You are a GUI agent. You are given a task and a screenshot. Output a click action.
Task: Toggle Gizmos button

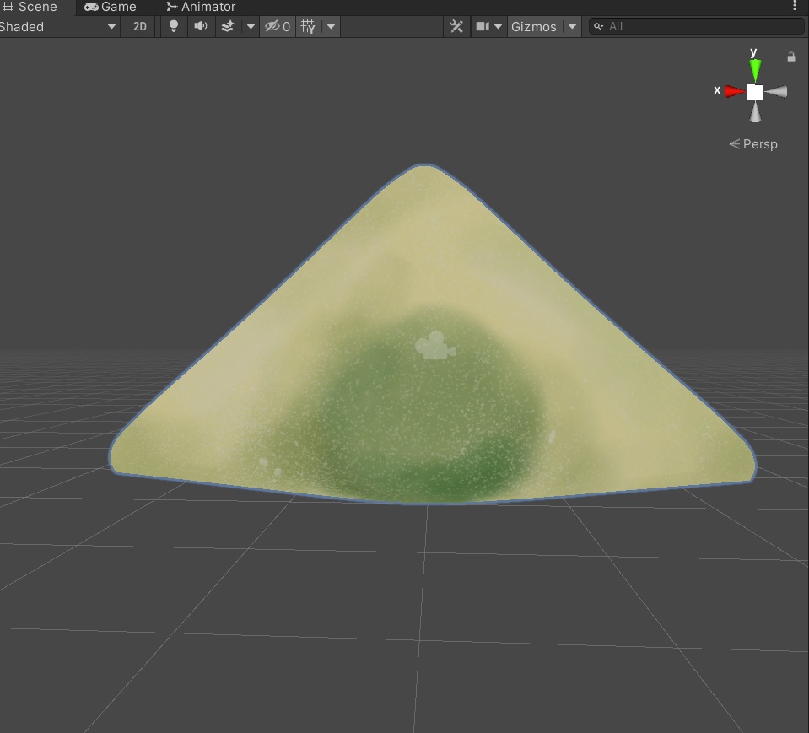[x=534, y=27]
